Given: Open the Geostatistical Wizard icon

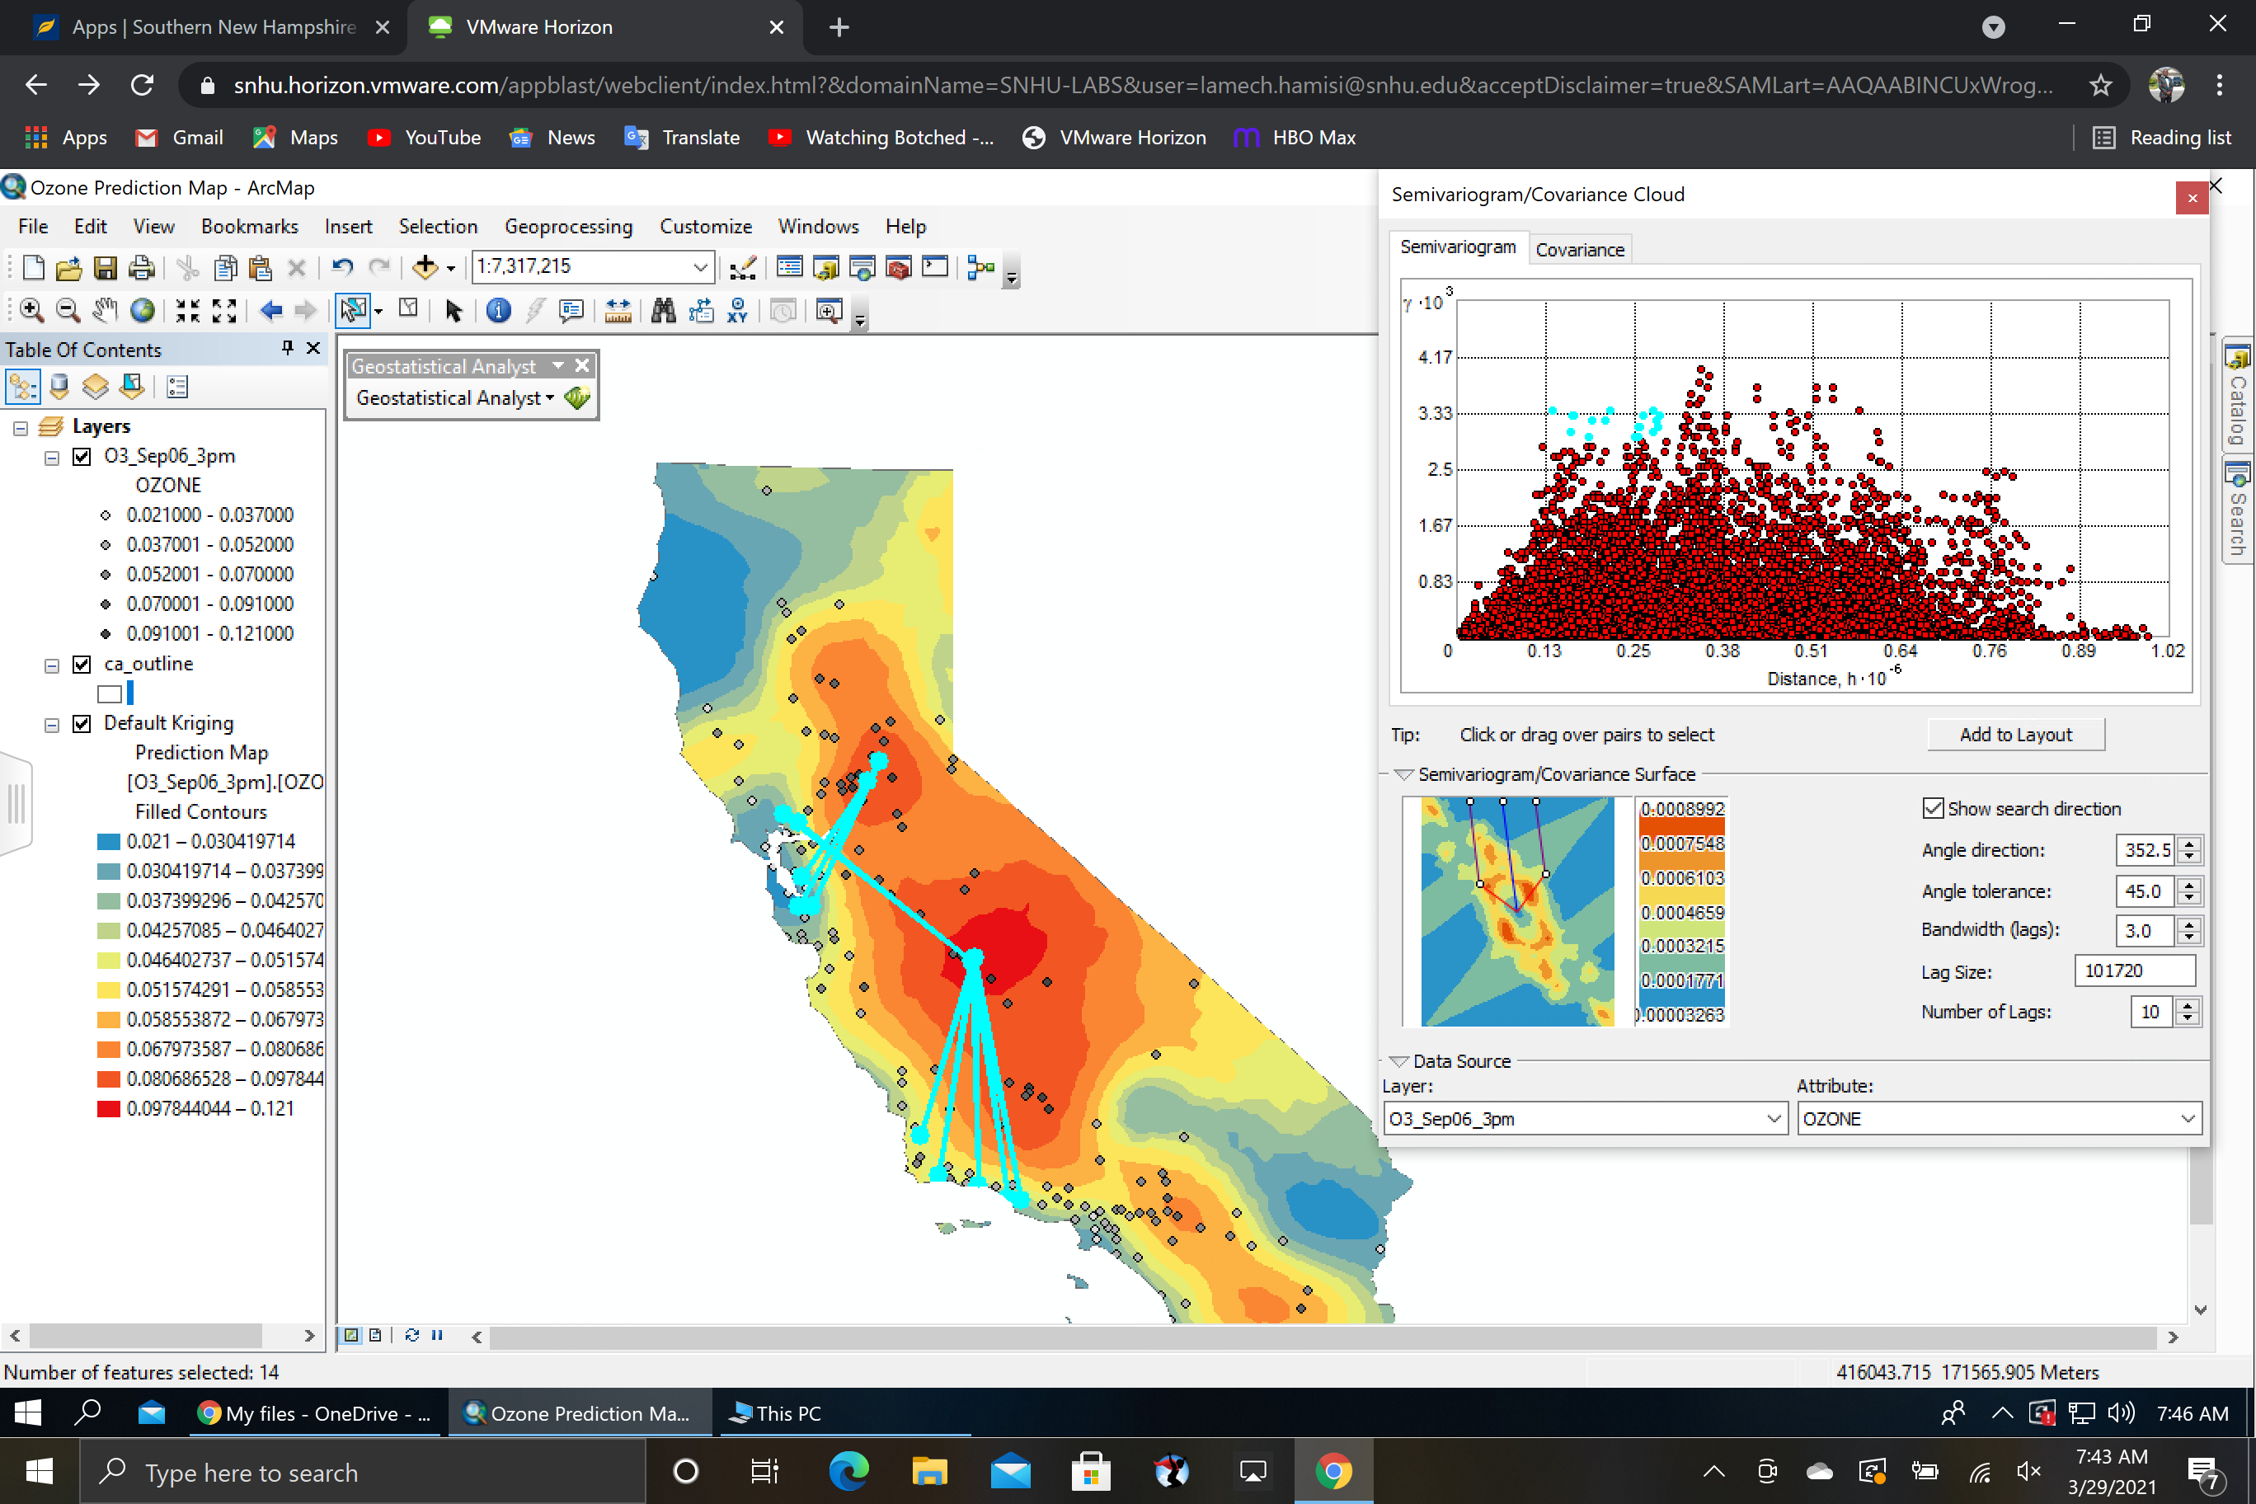Looking at the screenshot, I should point(577,397).
